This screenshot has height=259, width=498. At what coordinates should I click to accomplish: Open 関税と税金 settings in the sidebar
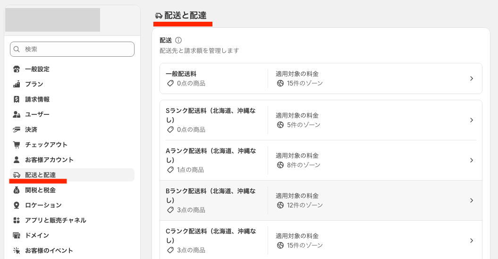coord(40,190)
